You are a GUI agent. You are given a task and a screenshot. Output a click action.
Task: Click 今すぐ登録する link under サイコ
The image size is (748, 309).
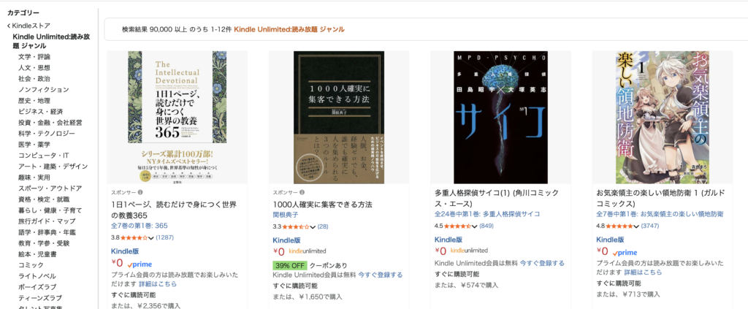542,263
